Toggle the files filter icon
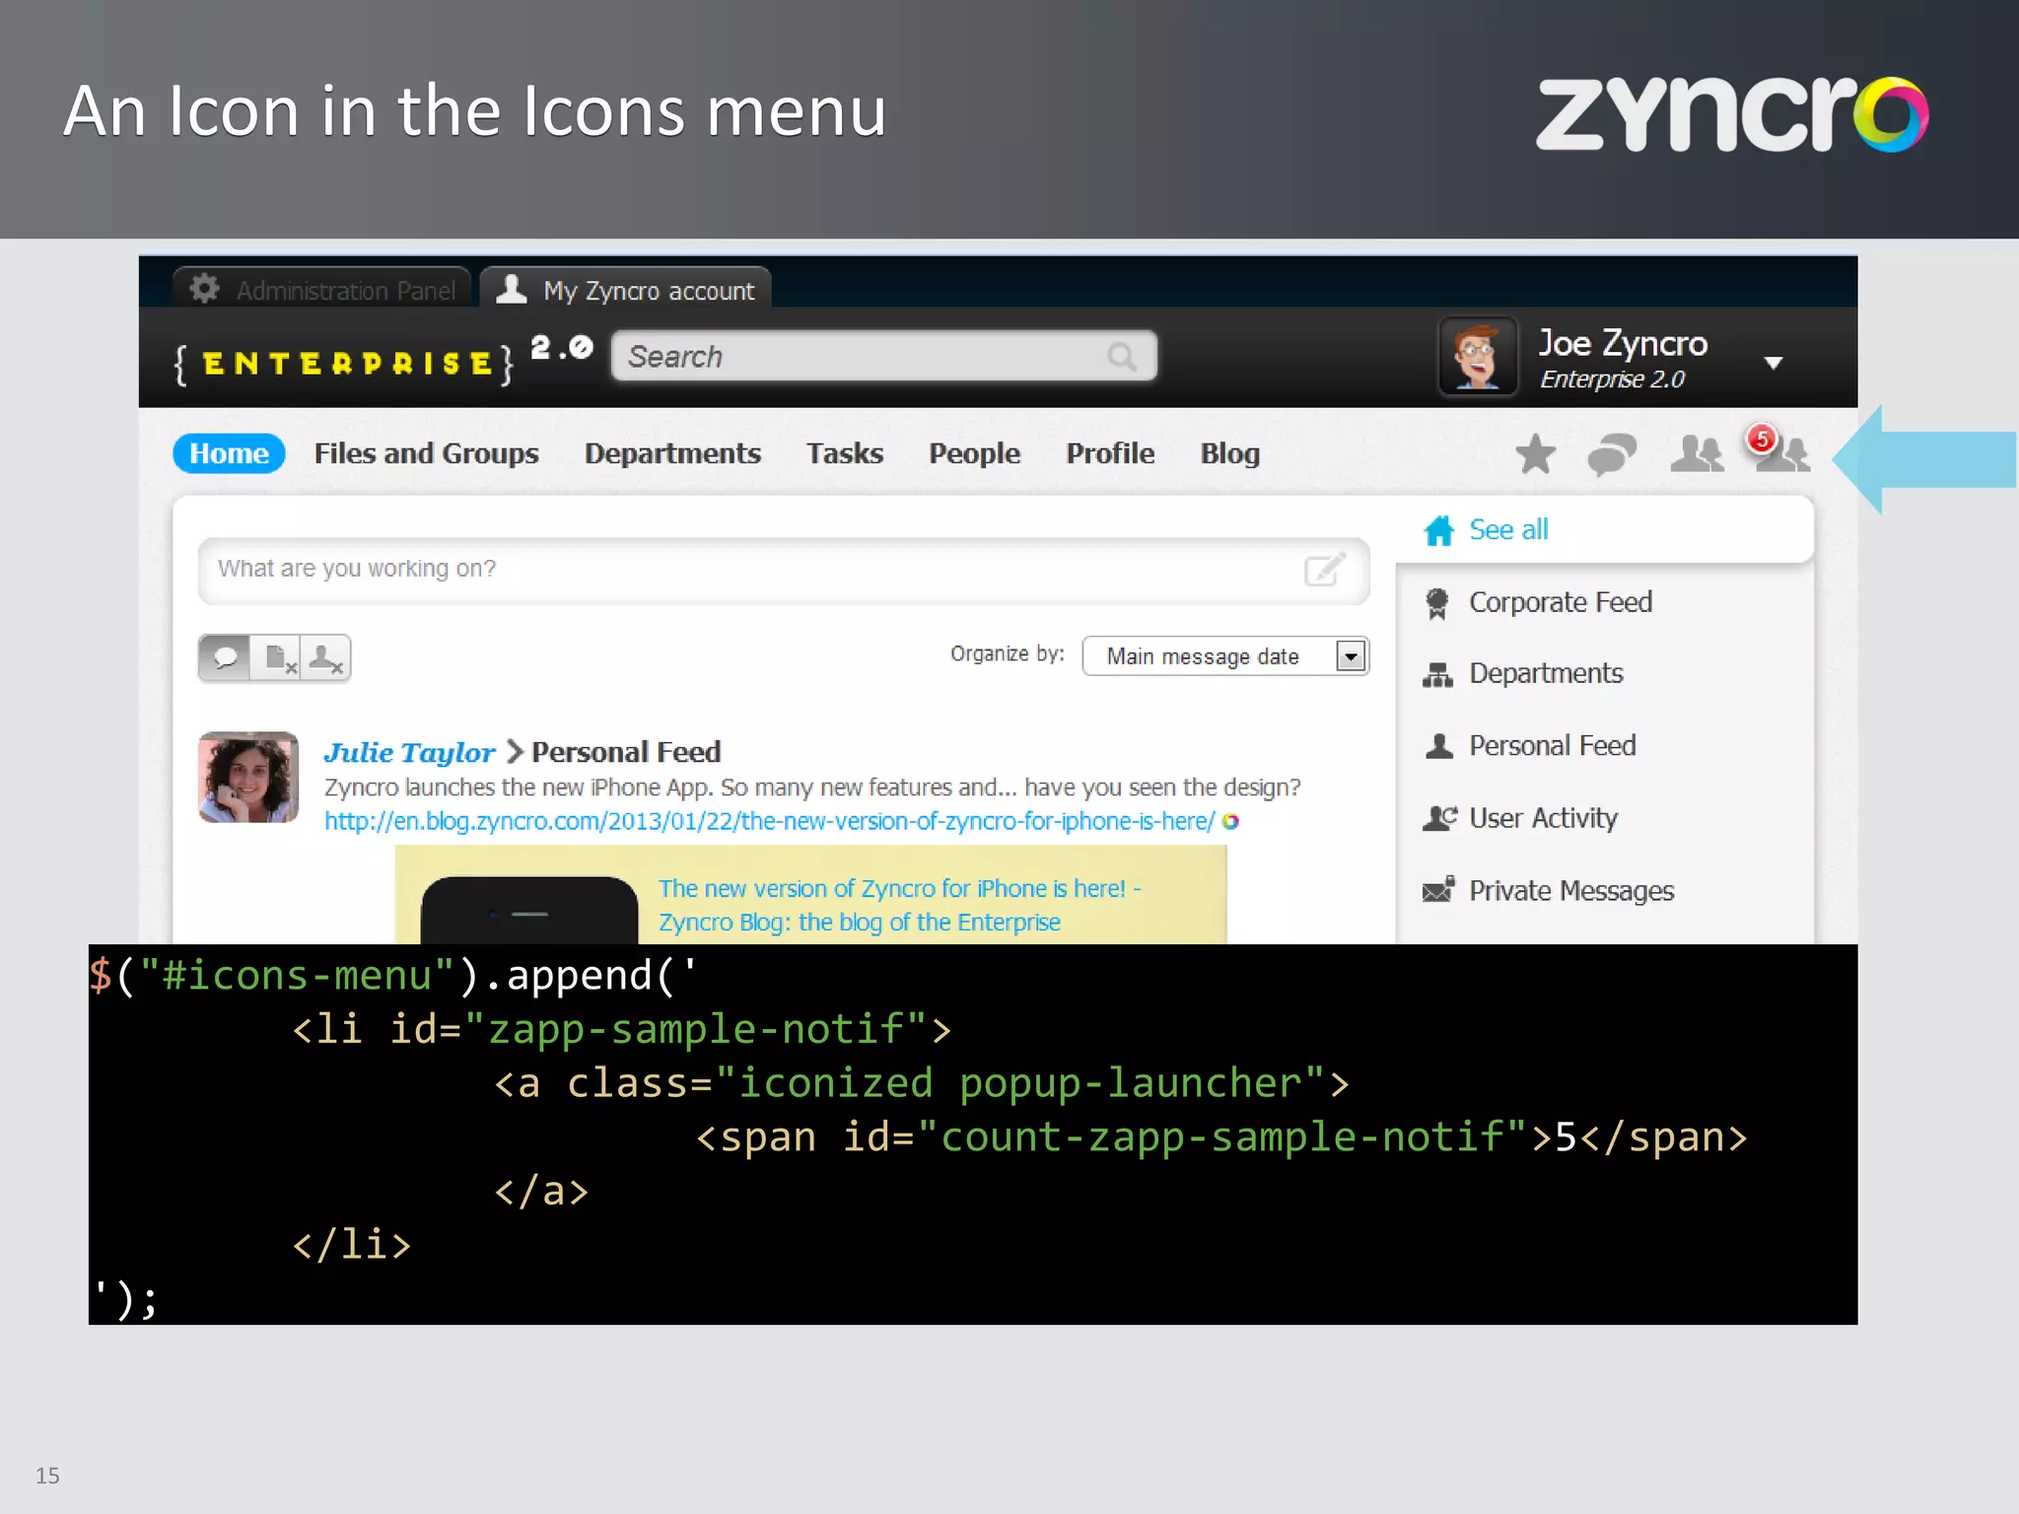 [x=278, y=657]
